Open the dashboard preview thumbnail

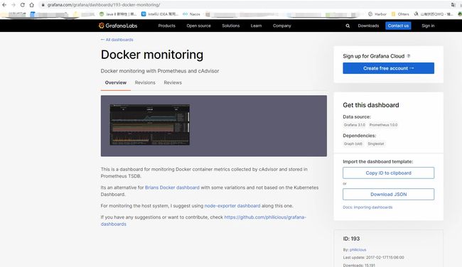pos(150,124)
